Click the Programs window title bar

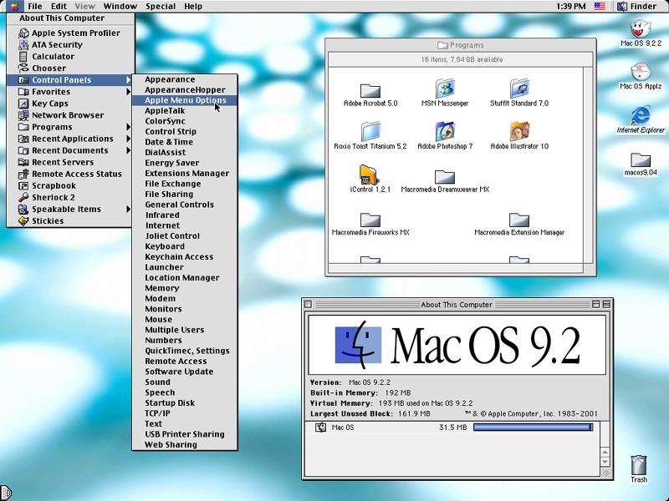[460, 45]
